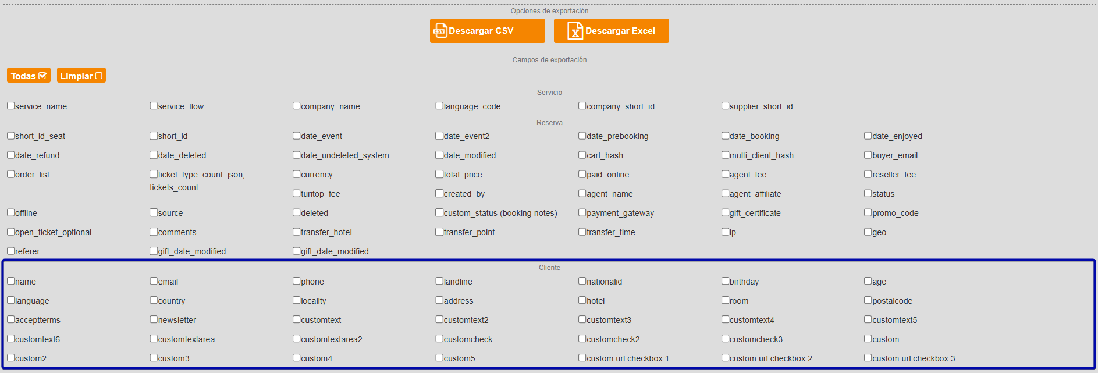Click the Descargar Excel button
This screenshot has height=373, width=1098.
coord(611,31)
